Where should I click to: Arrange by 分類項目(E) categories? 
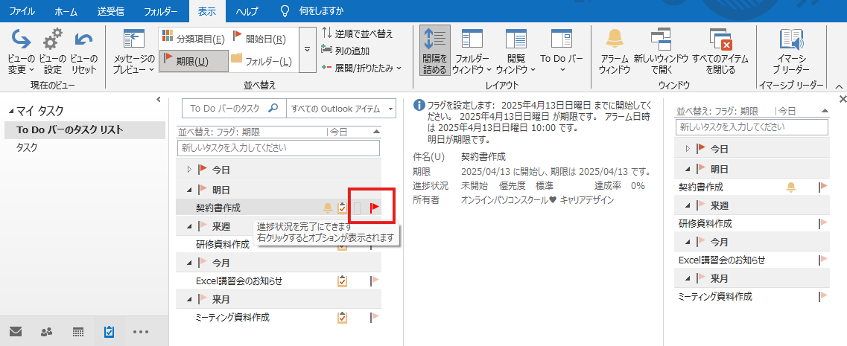pos(194,39)
